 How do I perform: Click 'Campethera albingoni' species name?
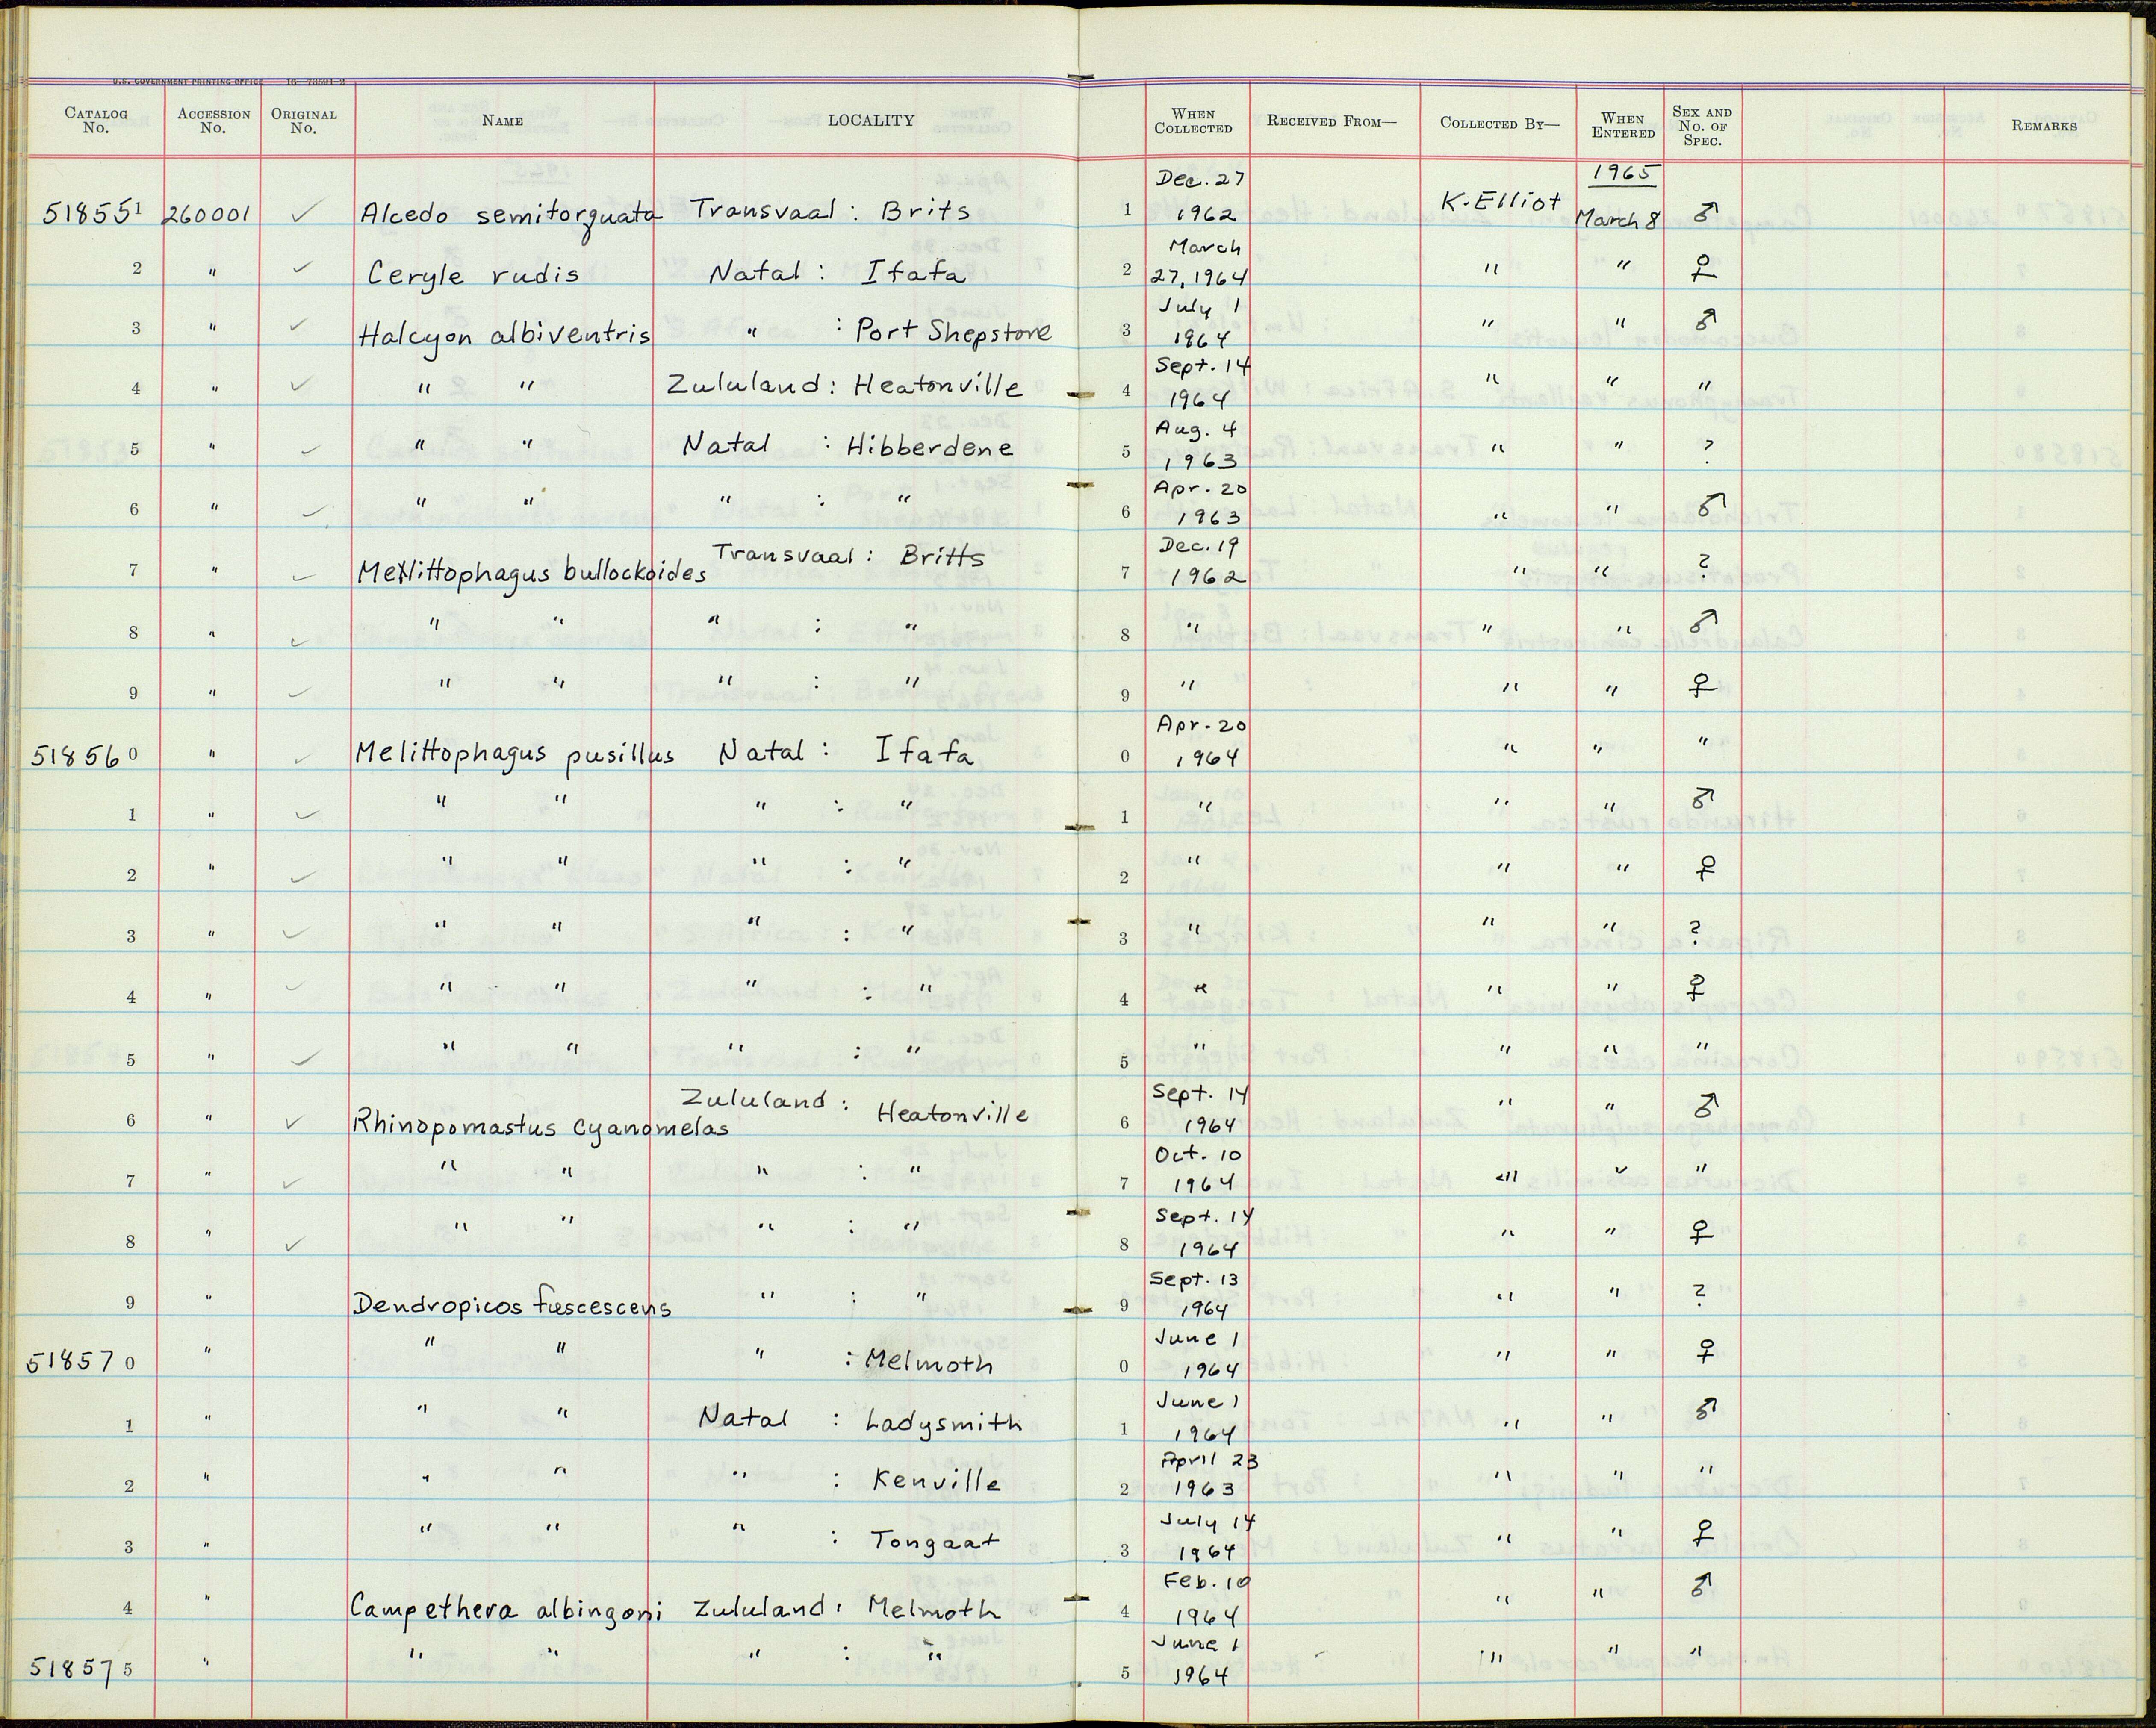pos(506,1610)
